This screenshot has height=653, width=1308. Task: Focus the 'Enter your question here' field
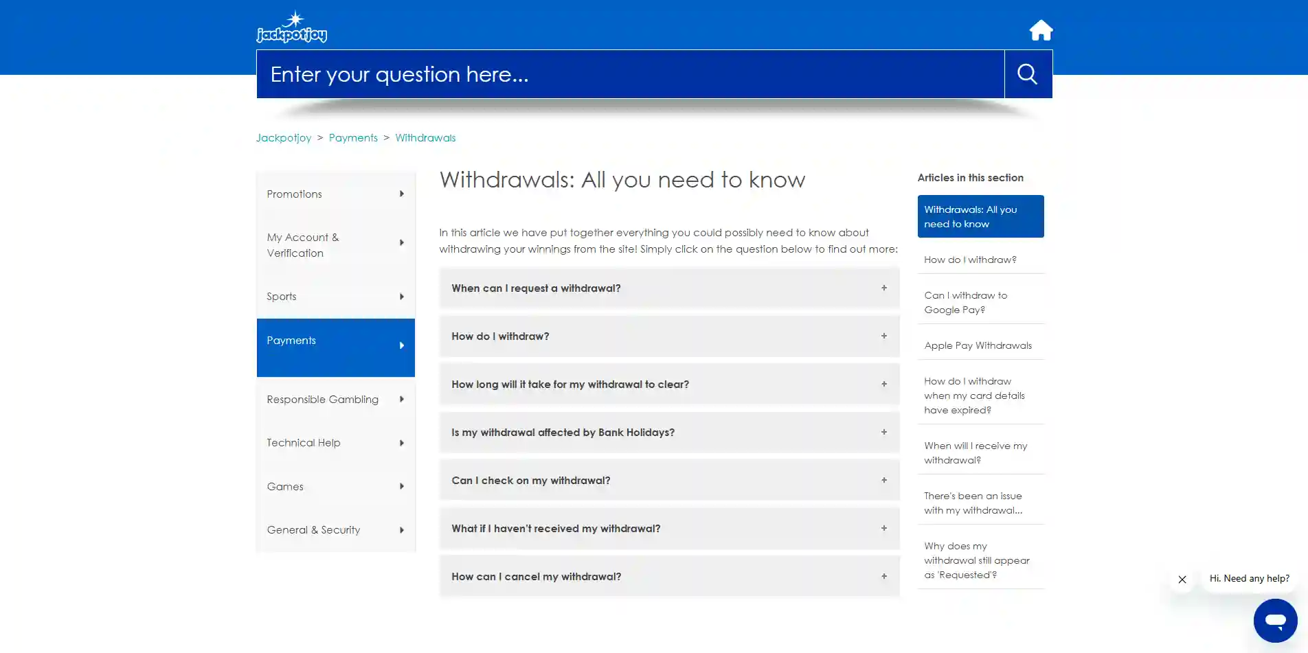(x=631, y=74)
